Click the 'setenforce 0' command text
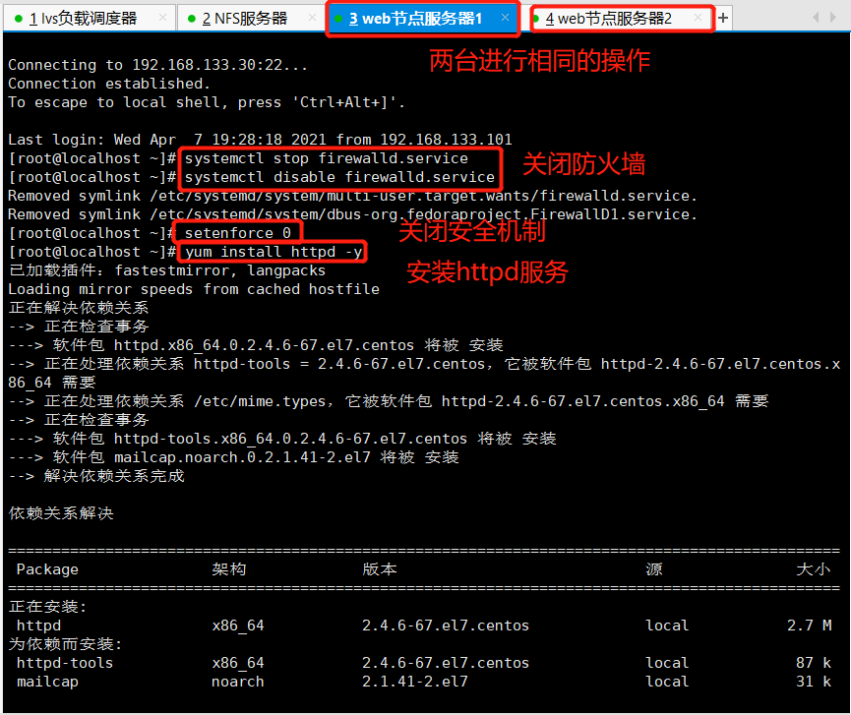This screenshot has height=715, width=851. [x=238, y=233]
